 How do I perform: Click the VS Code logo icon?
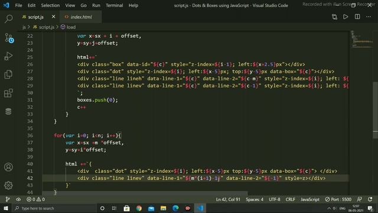(6, 5)
